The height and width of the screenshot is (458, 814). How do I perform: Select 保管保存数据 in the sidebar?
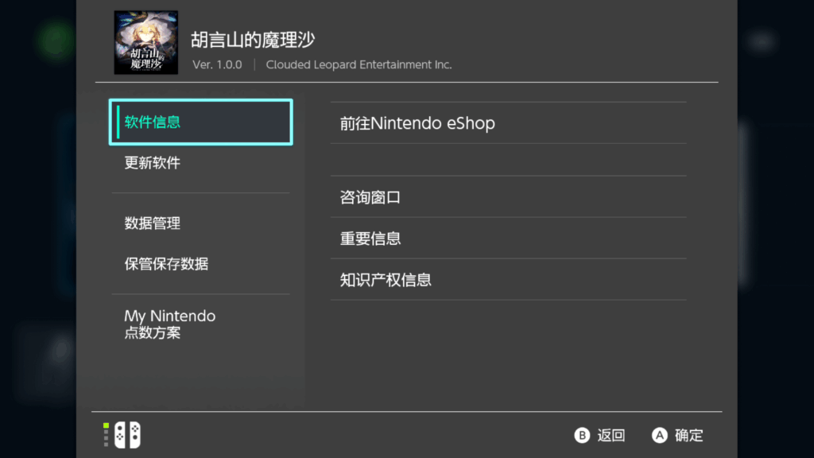(201, 264)
